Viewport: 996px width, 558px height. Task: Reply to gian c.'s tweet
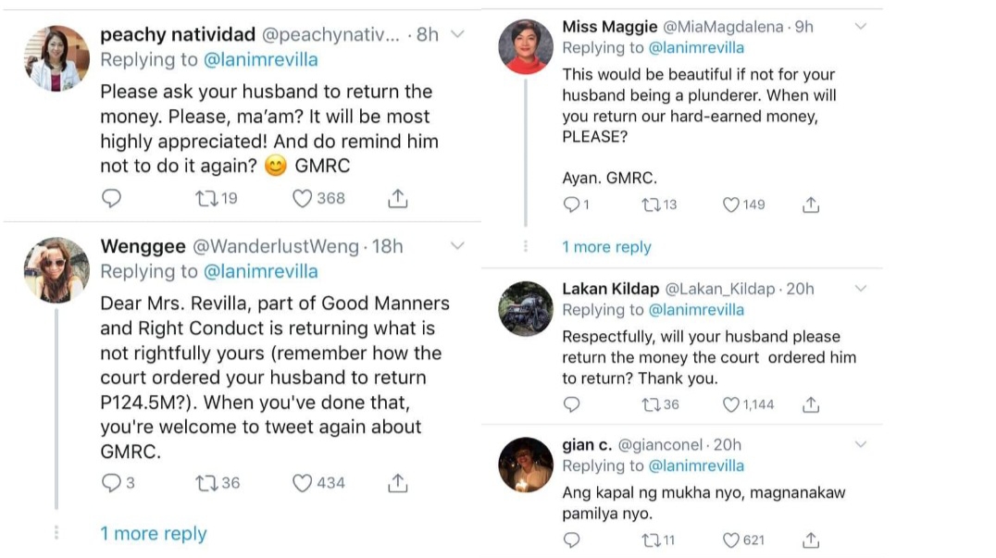click(572, 539)
